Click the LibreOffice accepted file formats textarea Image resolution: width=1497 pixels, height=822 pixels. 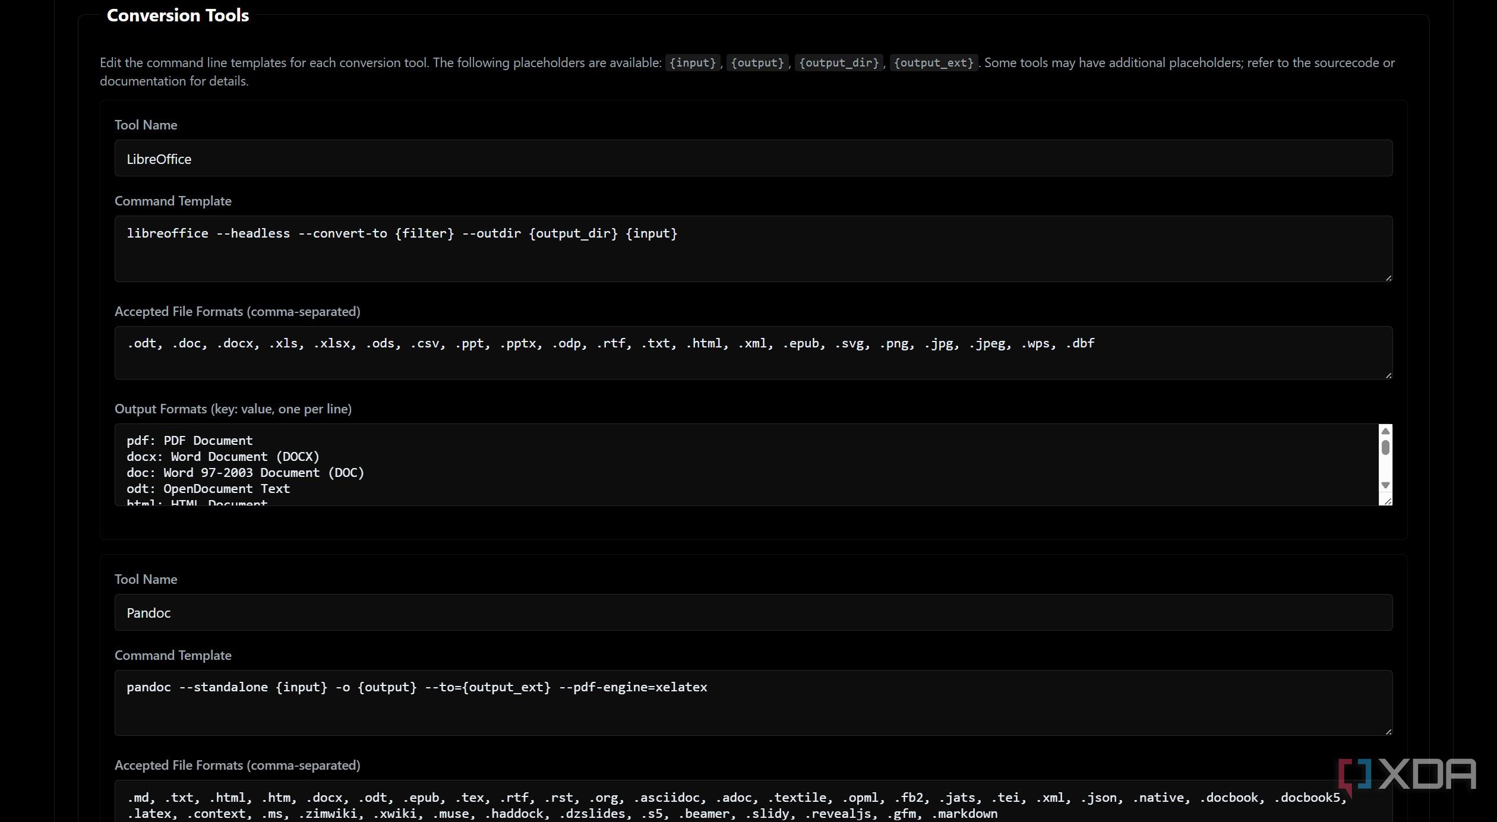(609, 343)
